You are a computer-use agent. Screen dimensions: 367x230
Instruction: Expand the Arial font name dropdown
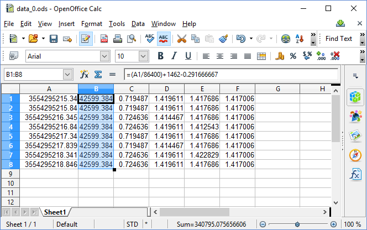click(x=104, y=56)
